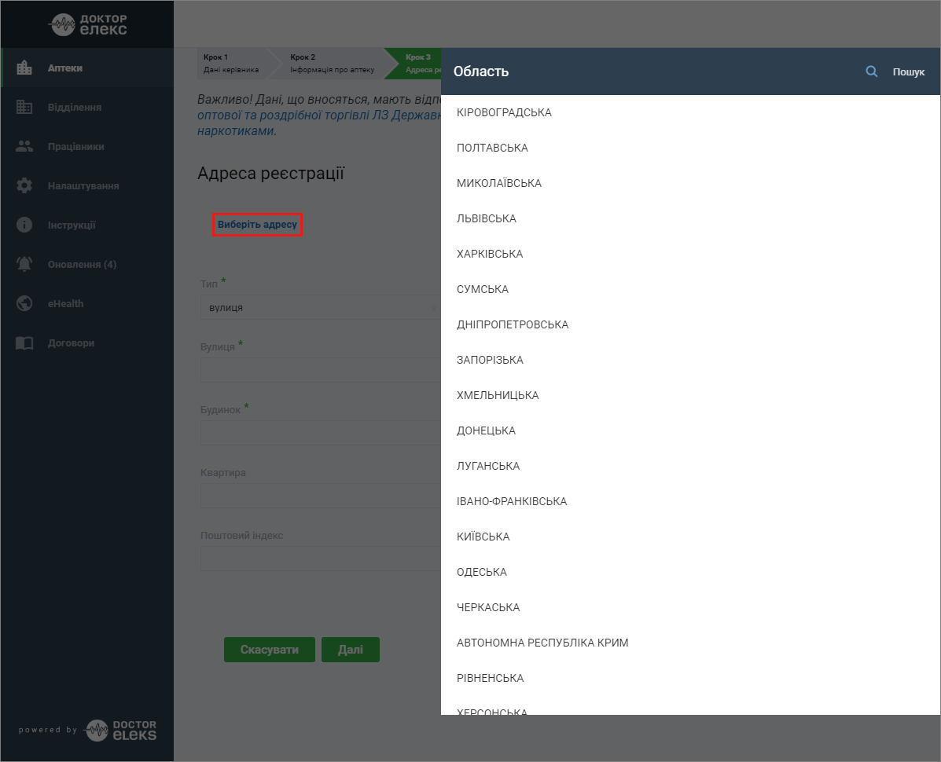Select ЧЕРКАСЬКА region
This screenshot has width=941, height=762.
pyautogui.click(x=690, y=608)
